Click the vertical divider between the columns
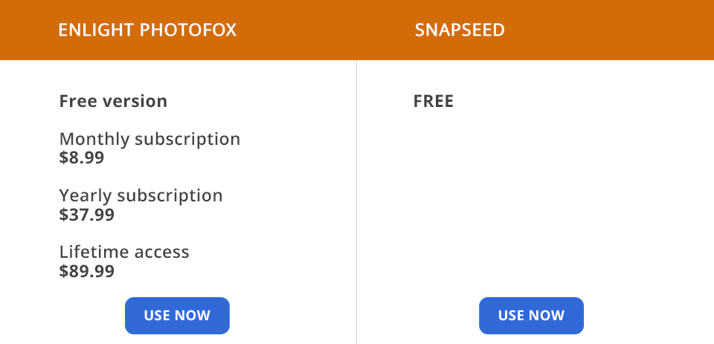714x344 pixels. [357, 201]
